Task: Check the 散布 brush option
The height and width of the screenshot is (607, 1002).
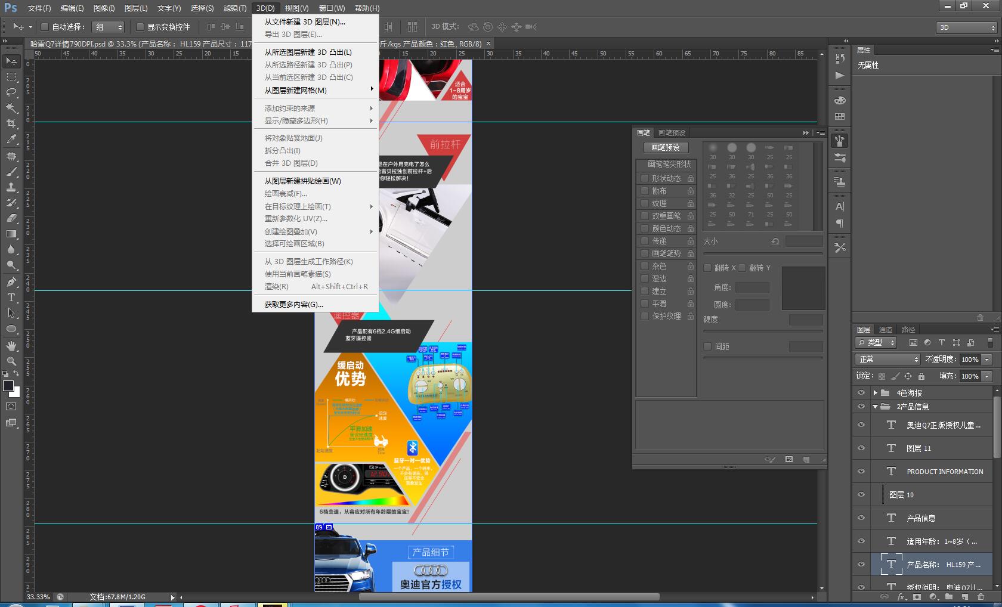Action: 644,191
